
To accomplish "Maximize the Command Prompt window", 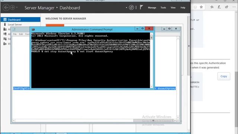I will click(x=142, y=29).
